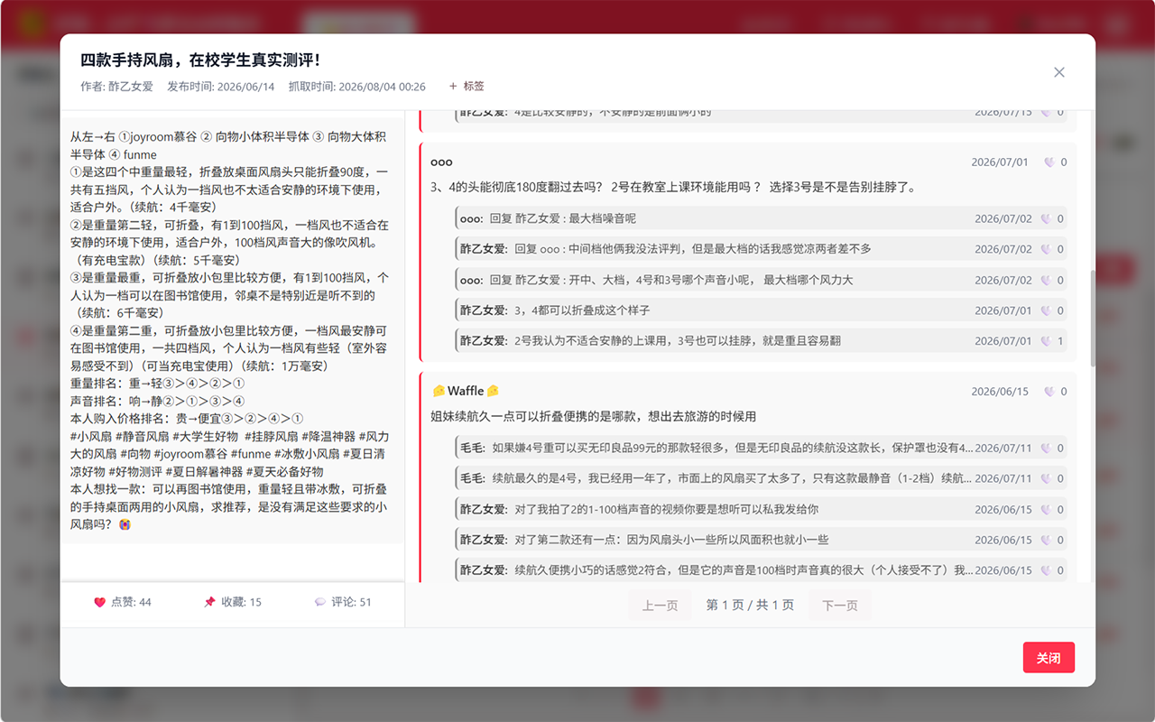Click the 点赞 heart icon
Screen dimensions: 1155x722
(x=100, y=602)
